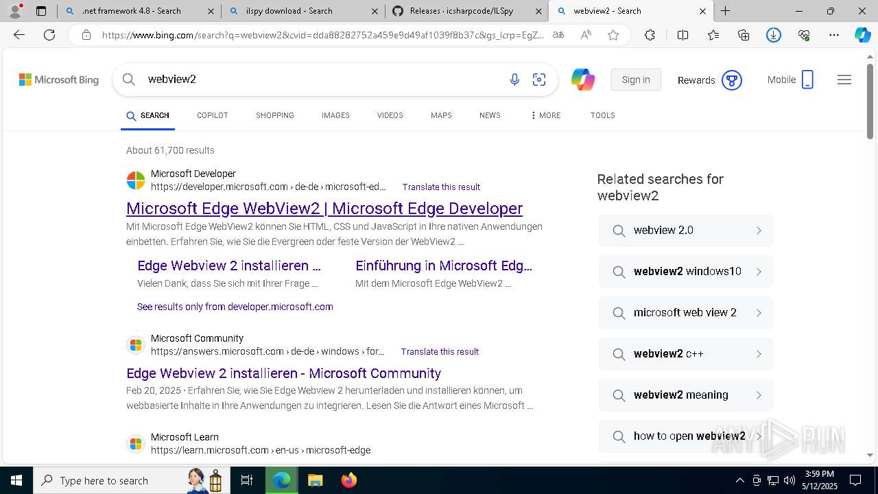Open browser essentials heart icon
Viewport: 878px width, 494px height.
click(804, 35)
